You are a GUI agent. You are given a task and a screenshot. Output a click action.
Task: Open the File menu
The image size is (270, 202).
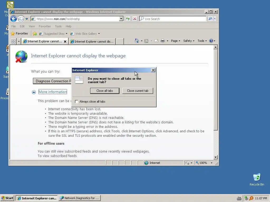13,26
